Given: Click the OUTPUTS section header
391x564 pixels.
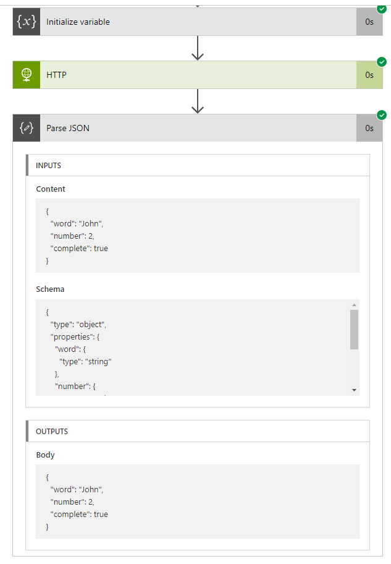Looking at the screenshot, I should [x=52, y=432].
